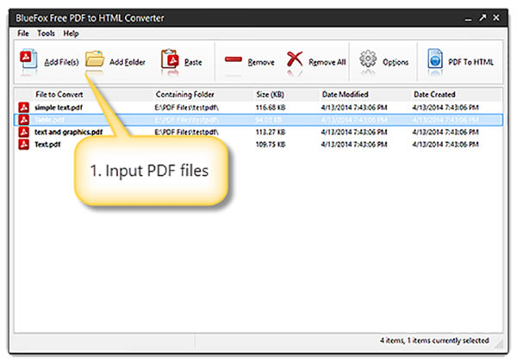Click PDF icon beside simple text.pdf
The width and height of the screenshot is (517, 362).
point(24,107)
